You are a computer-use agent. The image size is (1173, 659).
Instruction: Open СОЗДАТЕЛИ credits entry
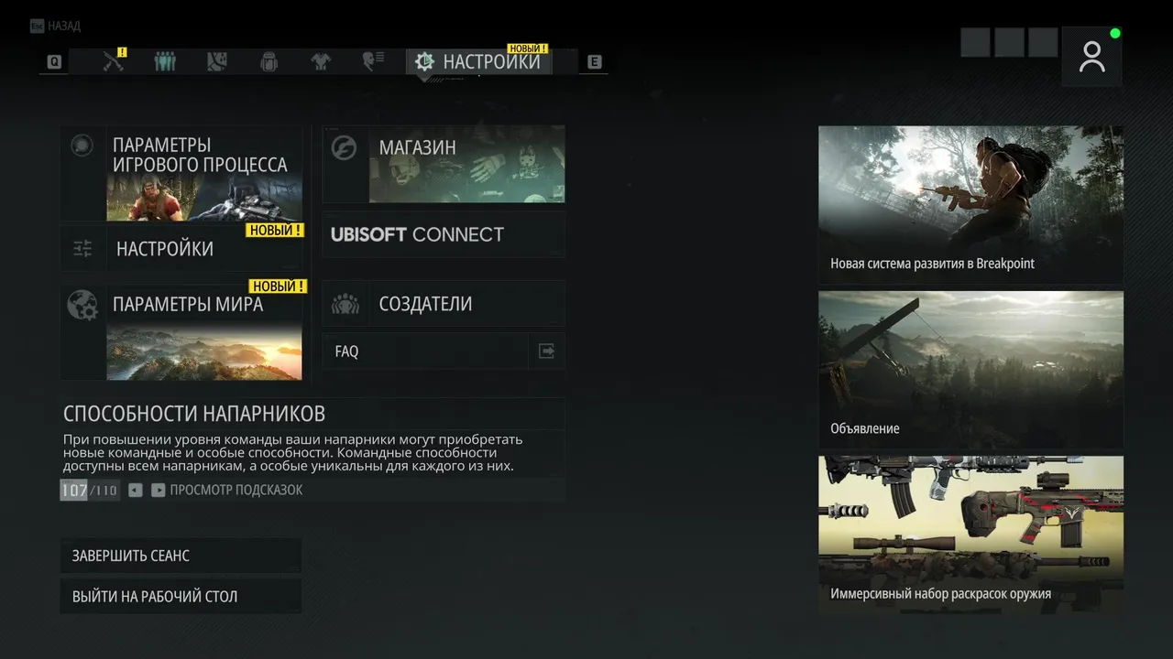pos(444,304)
